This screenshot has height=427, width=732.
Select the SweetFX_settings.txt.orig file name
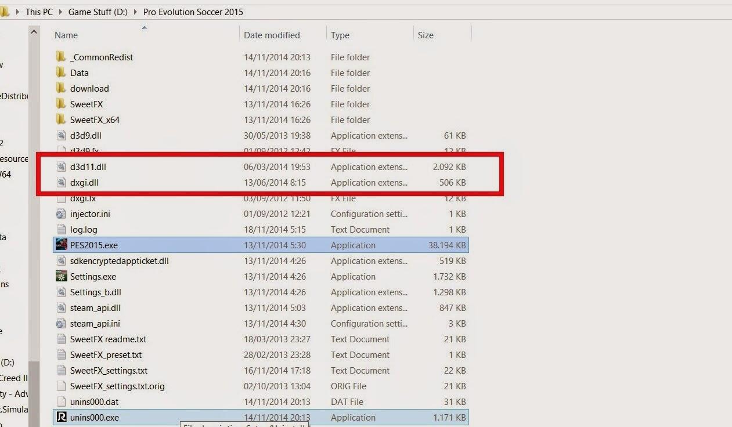click(117, 386)
